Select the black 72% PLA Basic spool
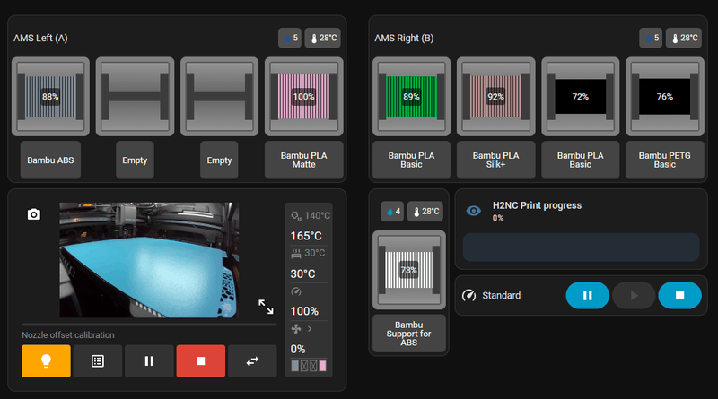 pyautogui.click(x=580, y=97)
